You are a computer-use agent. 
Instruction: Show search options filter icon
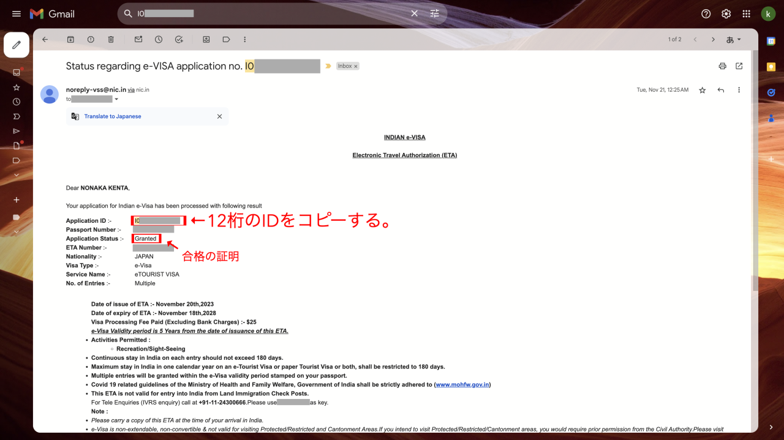tap(435, 13)
